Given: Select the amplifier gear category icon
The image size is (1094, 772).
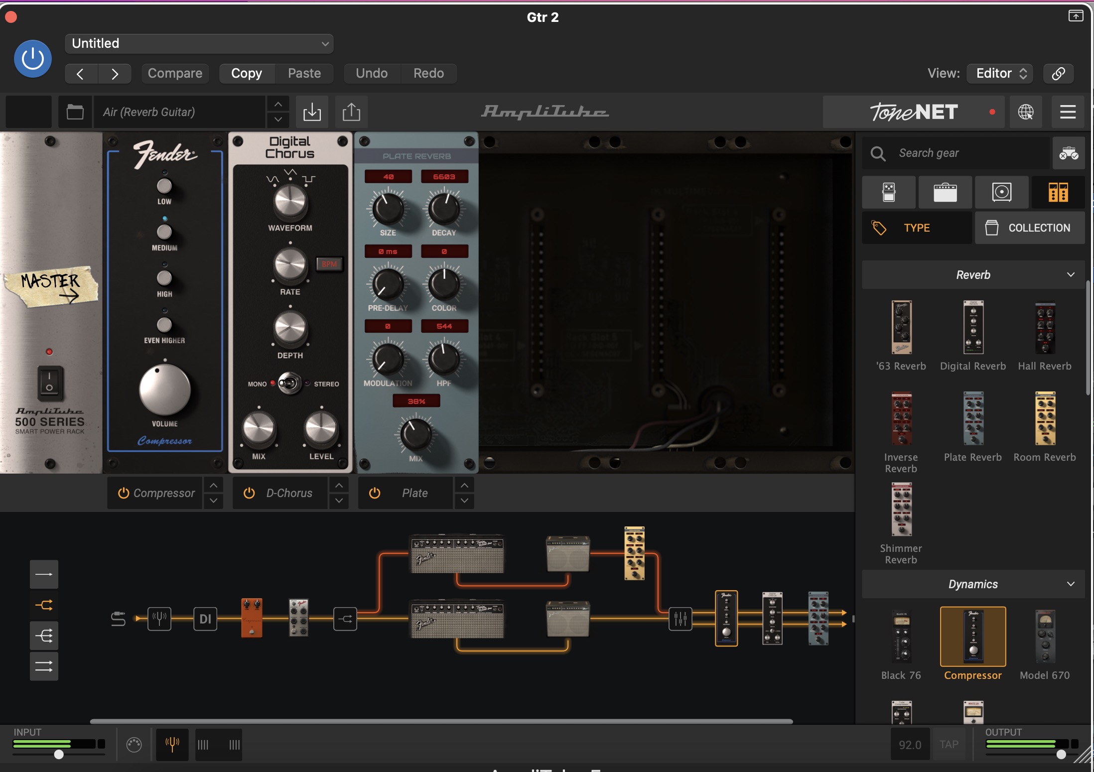Looking at the screenshot, I should (945, 192).
